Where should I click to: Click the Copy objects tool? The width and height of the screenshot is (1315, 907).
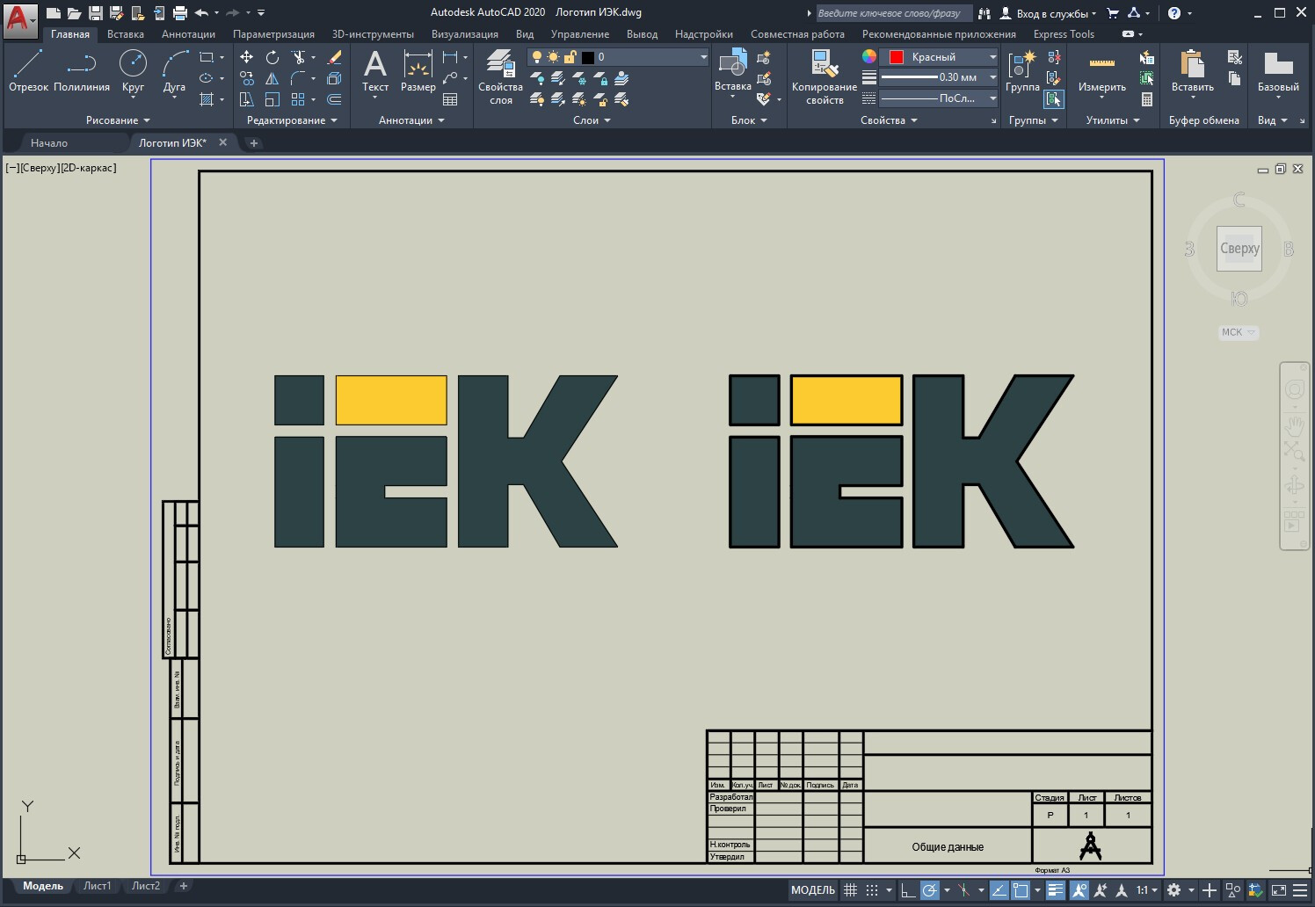pyautogui.click(x=246, y=78)
